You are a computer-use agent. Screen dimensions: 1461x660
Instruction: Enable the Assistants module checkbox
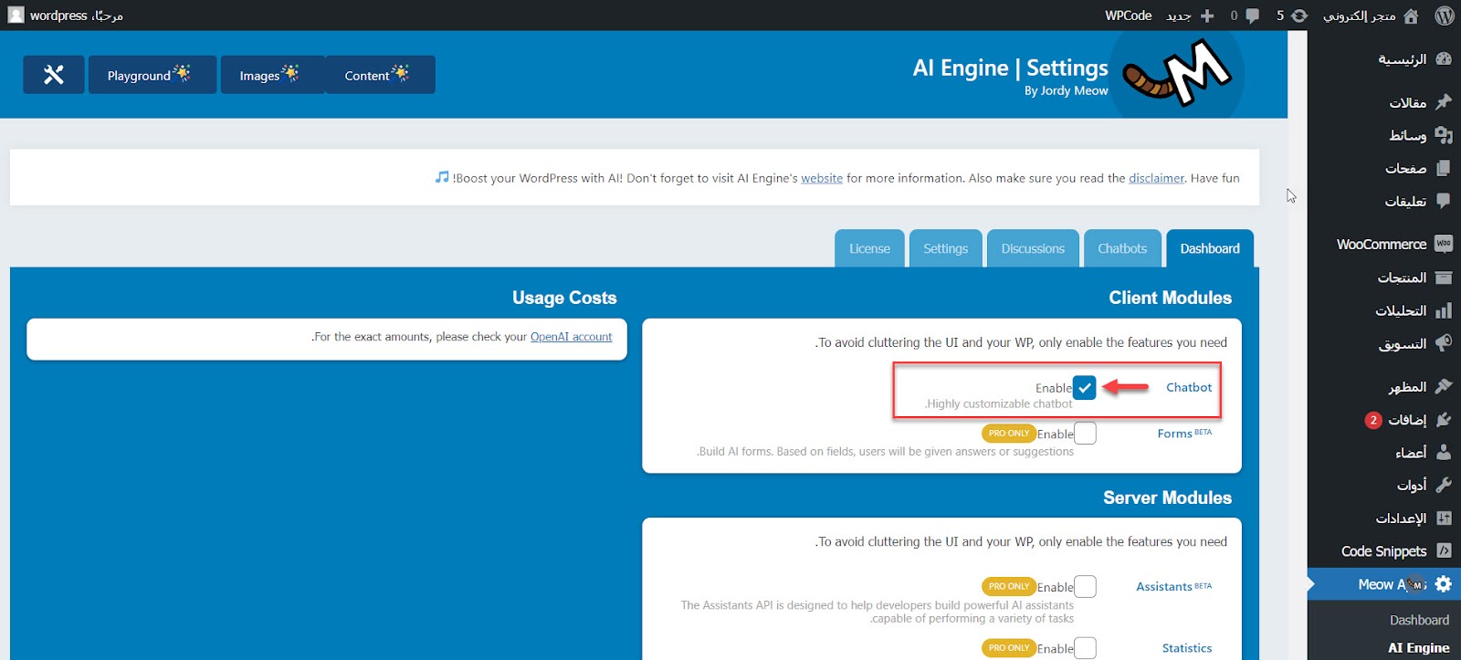(1085, 587)
